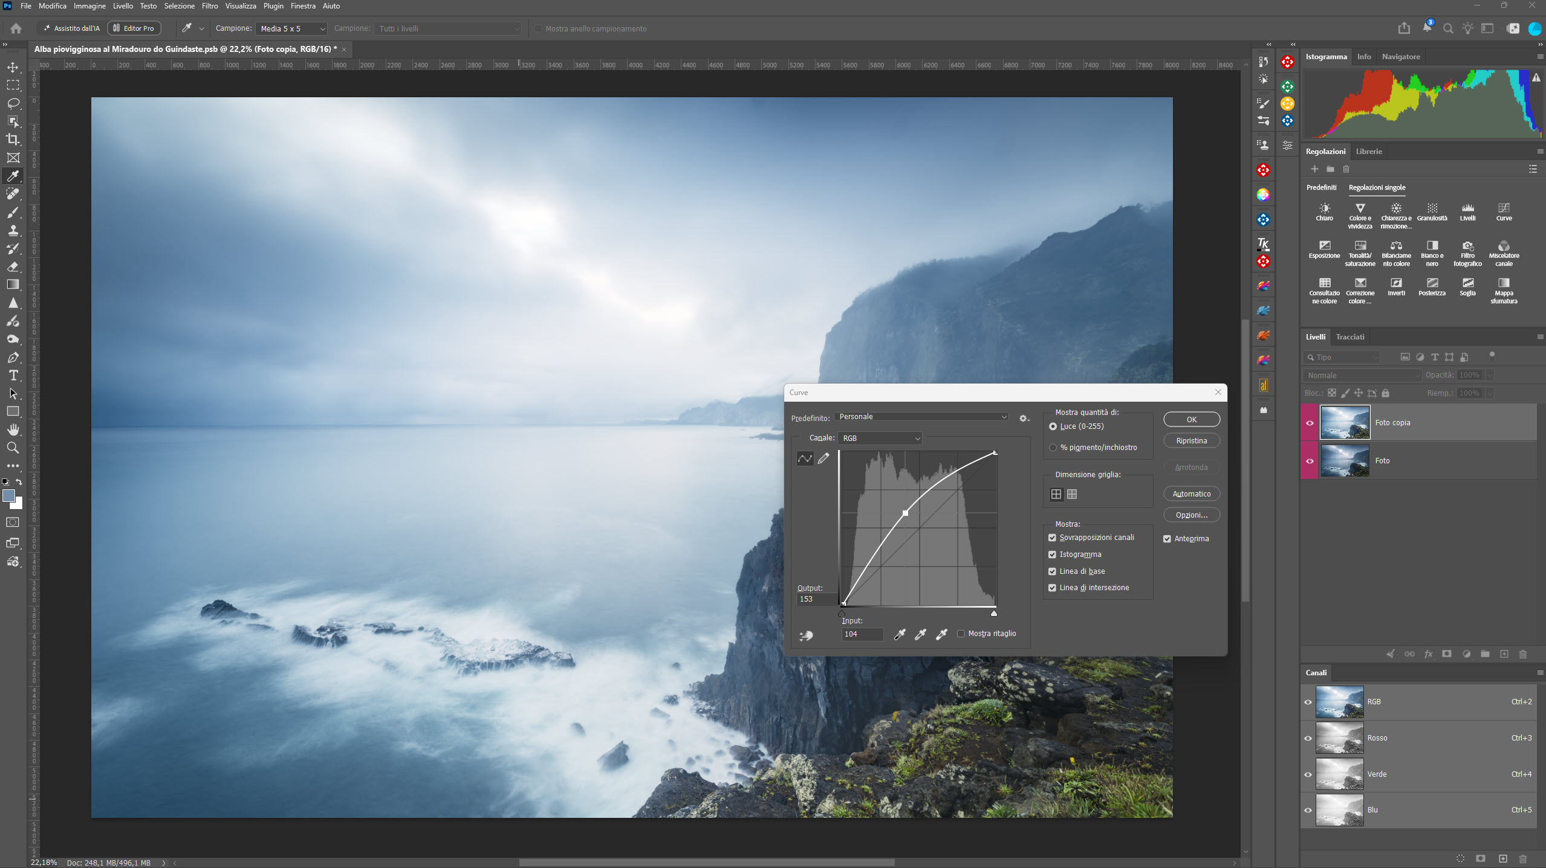Open the Normale blend mode dropdown
This screenshot has height=868, width=1546.
click(x=1362, y=375)
